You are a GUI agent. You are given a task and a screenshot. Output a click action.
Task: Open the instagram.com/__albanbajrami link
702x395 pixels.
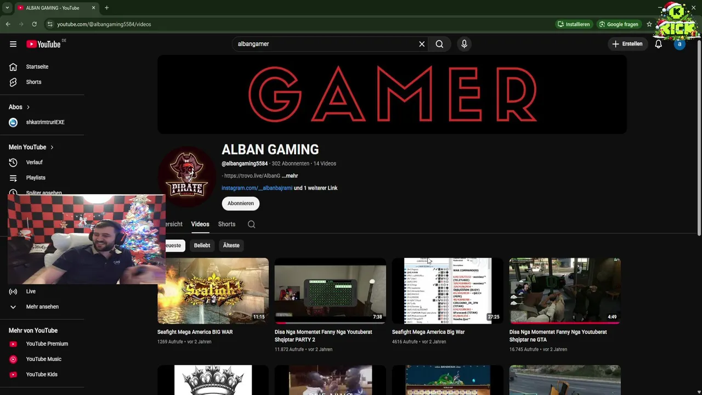point(257,188)
